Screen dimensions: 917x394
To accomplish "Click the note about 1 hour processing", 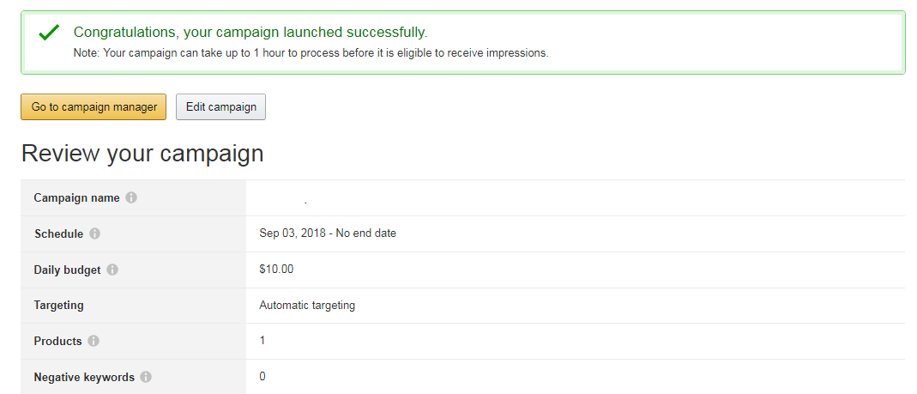I will point(311,52).
